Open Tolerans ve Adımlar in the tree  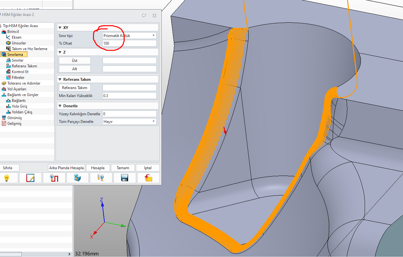24,83
